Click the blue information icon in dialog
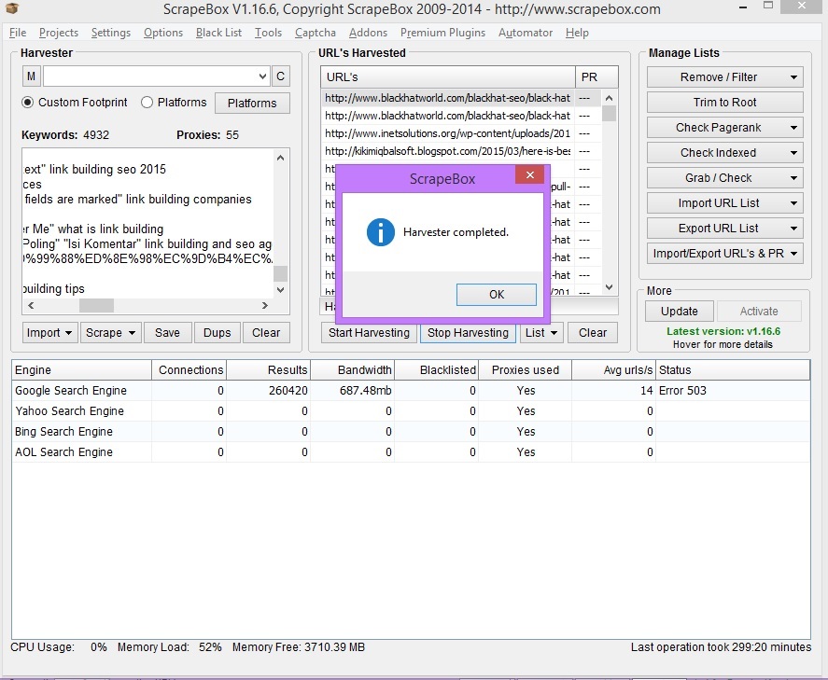 (381, 232)
